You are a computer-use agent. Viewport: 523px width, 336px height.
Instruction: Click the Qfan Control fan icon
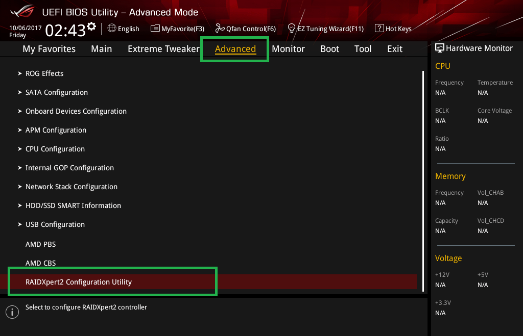pyautogui.click(x=220, y=29)
